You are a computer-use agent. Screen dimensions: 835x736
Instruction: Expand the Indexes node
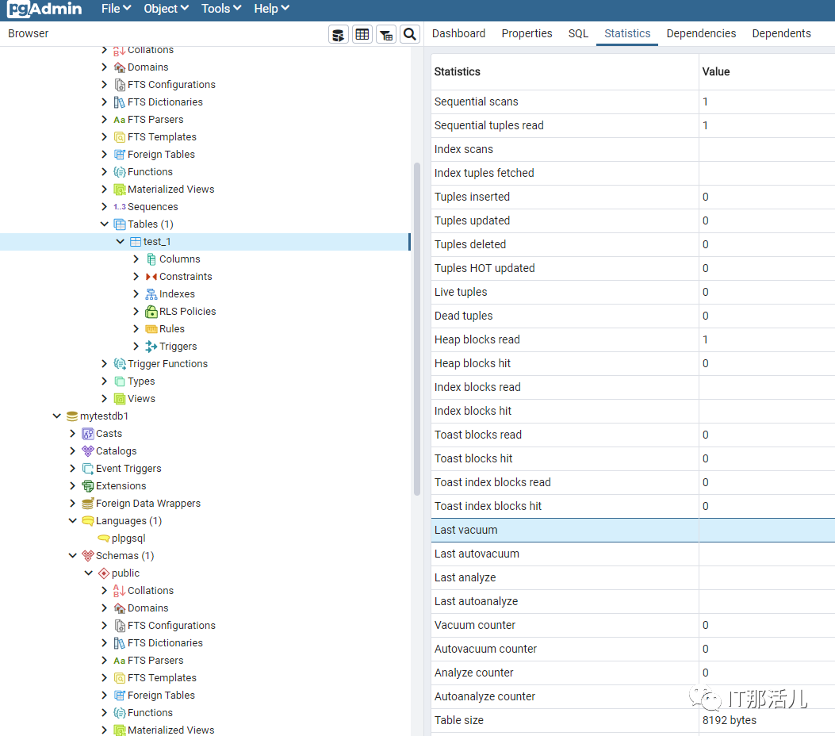(136, 294)
